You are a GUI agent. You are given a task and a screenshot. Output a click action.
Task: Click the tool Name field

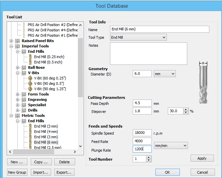(x=159, y=29)
